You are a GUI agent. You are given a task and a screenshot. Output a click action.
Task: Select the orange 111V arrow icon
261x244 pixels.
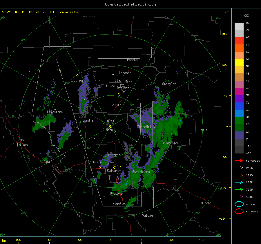[239, 175]
